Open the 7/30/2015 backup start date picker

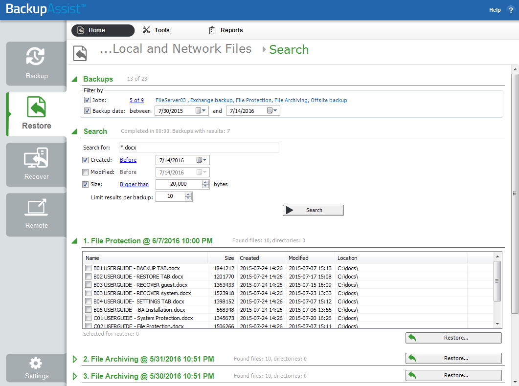coord(201,111)
